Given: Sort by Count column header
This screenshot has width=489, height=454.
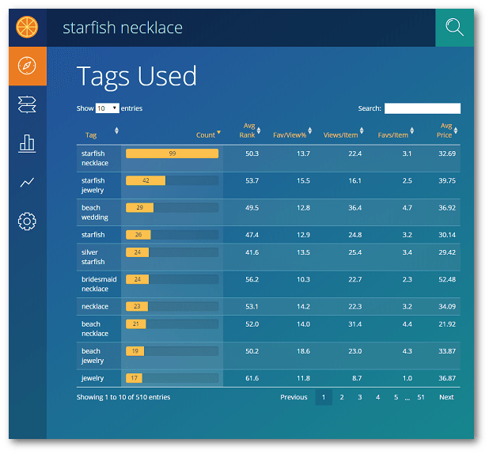Looking at the screenshot, I should point(208,134).
